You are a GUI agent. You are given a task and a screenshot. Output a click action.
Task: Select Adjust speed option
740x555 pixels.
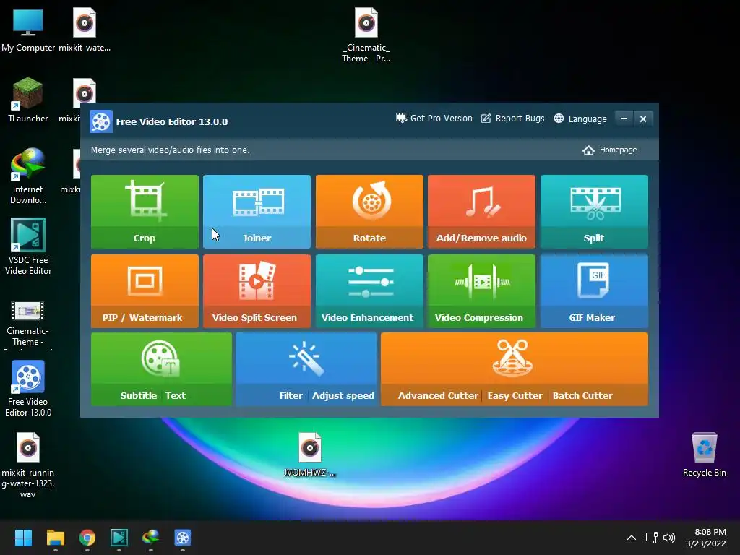coord(343,395)
